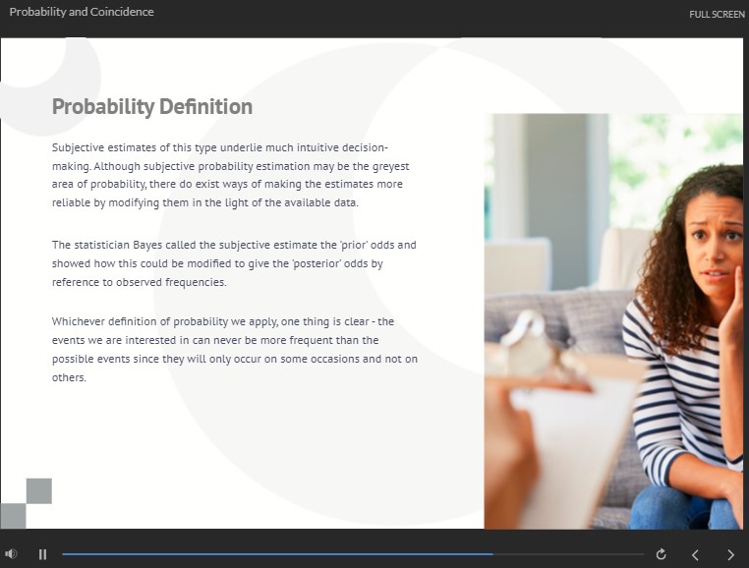Click the paragraph starting 'Subjective estimates'
This screenshot has height=568, width=749.
(x=231, y=175)
